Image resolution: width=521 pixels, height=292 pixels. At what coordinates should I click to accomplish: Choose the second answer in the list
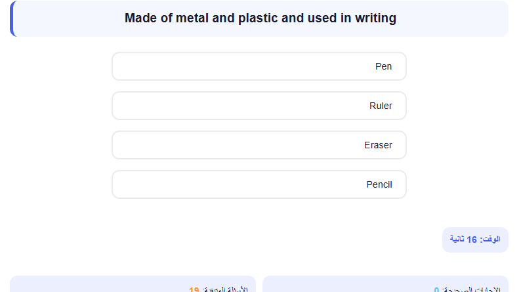click(x=259, y=106)
